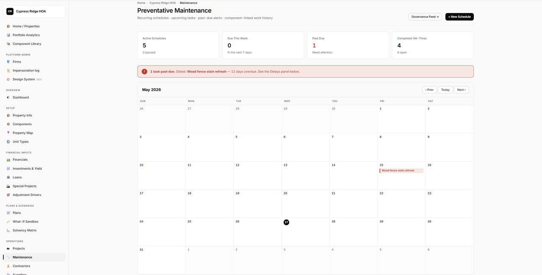Image resolution: width=542 pixels, height=275 pixels.
Task: Click the Contractors worker icon
Action: click(x=8, y=266)
